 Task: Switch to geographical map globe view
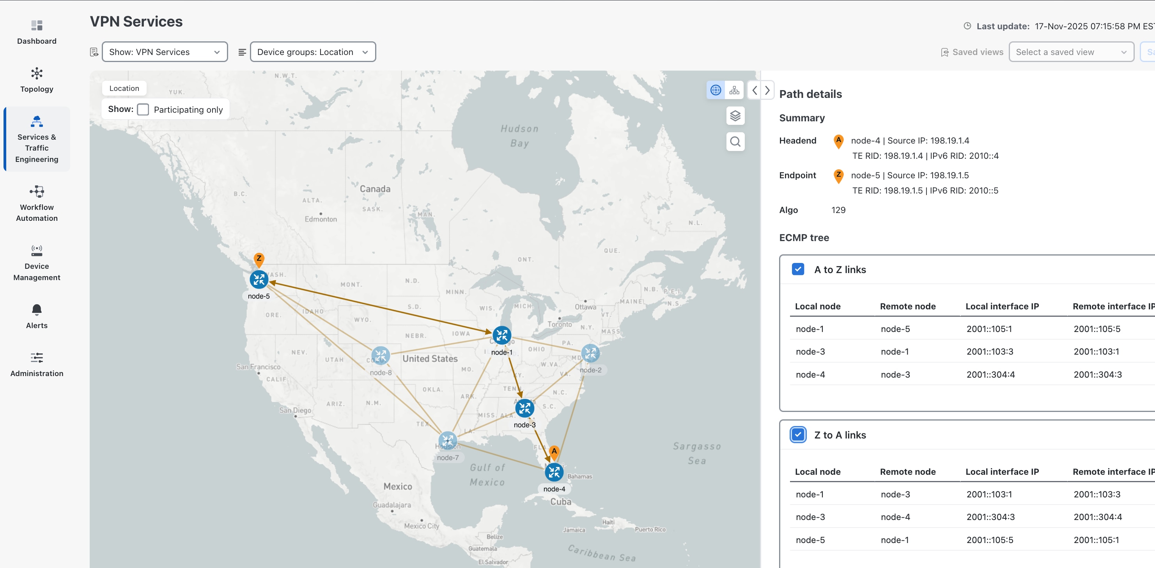[x=716, y=90]
